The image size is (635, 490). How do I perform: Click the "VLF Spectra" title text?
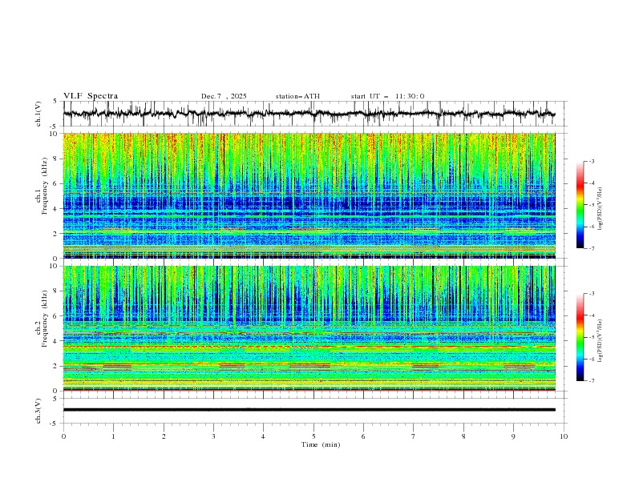(91, 96)
